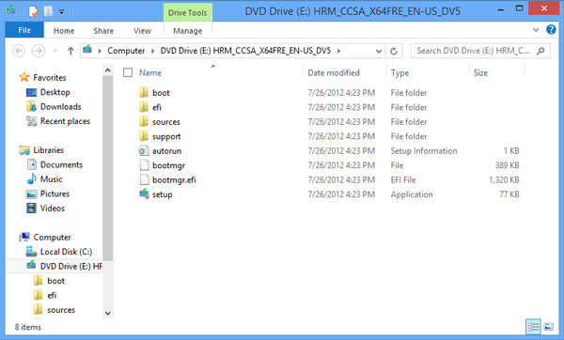564x340 pixels.
Task: Select the efi folder icon in the file list
Action: pos(144,107)
